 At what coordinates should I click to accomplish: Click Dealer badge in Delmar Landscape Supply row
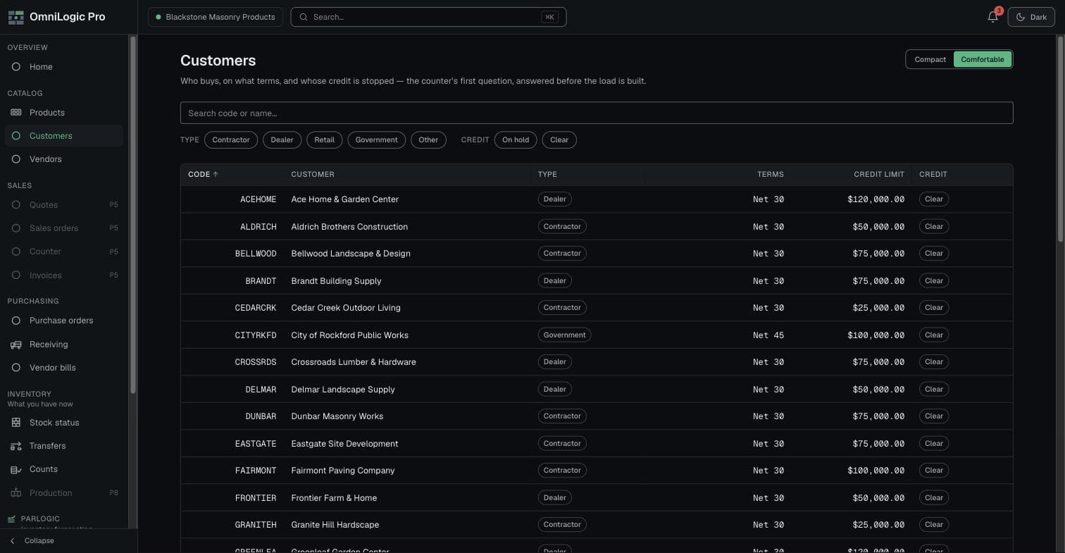click(554, 390)
